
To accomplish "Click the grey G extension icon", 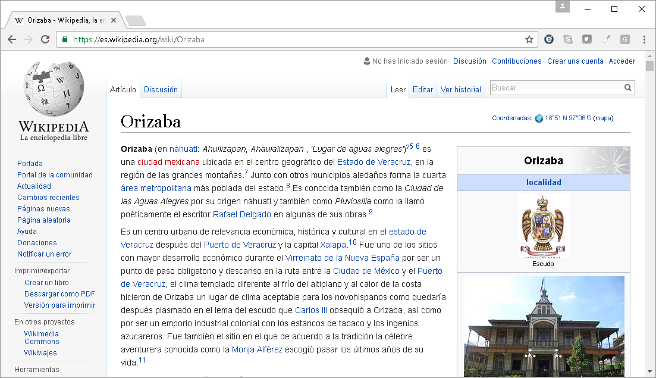I will click(x=625, y=39).
